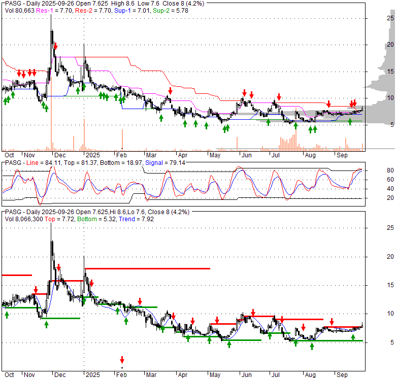The image size is (396, 378).
Task: Click the red Line = 84.11 oscillator label
Action: [x=44, y=163]
